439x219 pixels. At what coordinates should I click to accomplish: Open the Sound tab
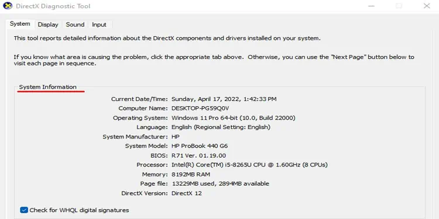click(75, 25)
